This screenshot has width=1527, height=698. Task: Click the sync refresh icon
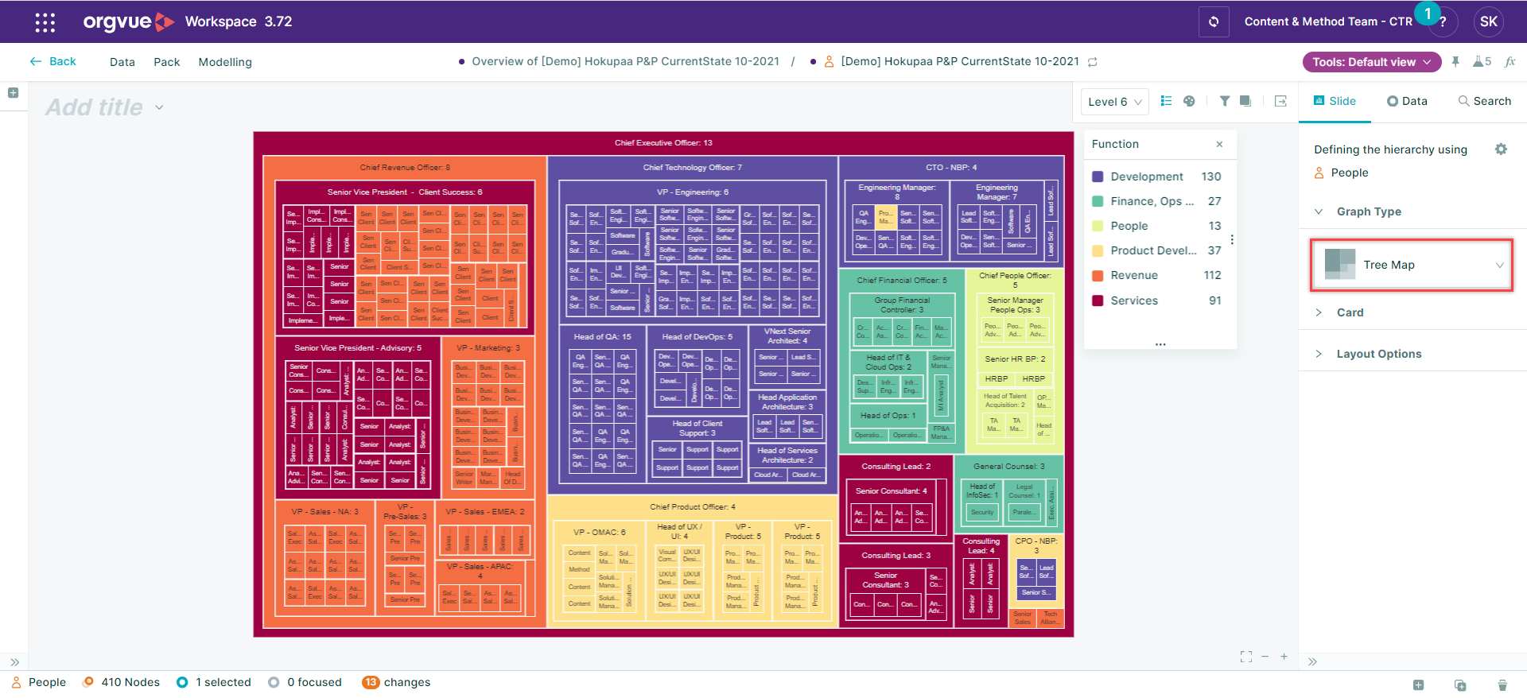1214,21
